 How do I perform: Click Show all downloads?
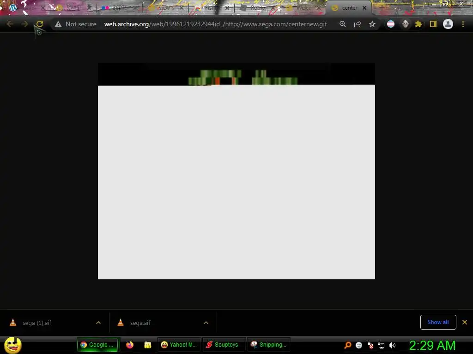point(438,322)
